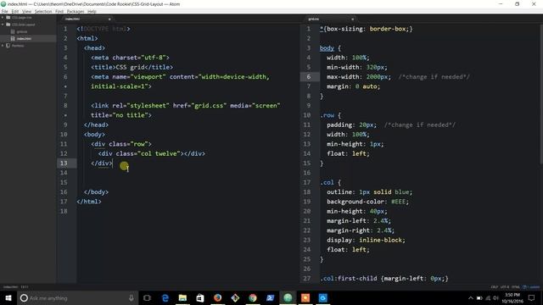Open the Selection menu
The image size is (543, 305).
click(x=43, y=11)
